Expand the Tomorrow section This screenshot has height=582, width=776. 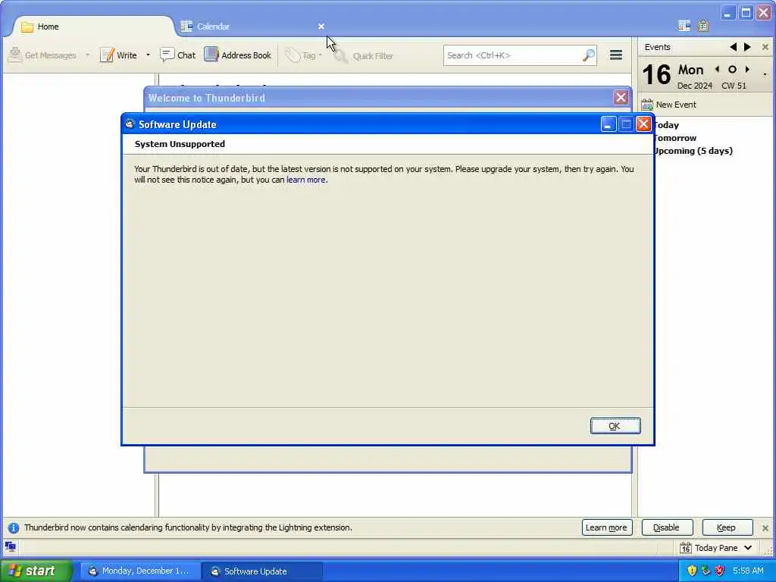(674, 138)
